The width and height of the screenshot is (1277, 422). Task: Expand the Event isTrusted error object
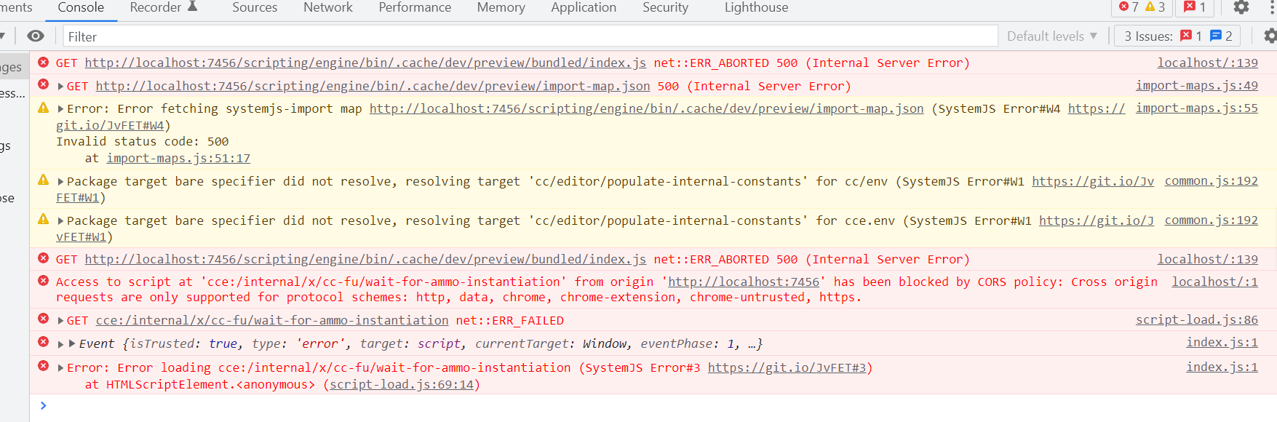[61, 344]
